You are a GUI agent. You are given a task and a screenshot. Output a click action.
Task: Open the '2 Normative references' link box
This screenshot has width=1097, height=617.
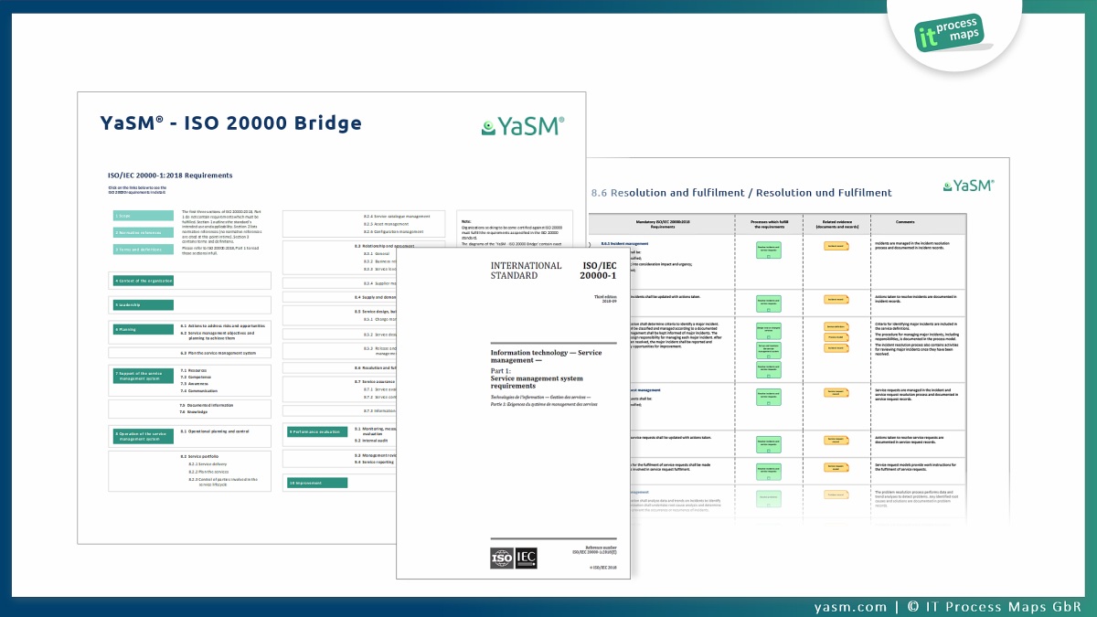tap(143, 232)
